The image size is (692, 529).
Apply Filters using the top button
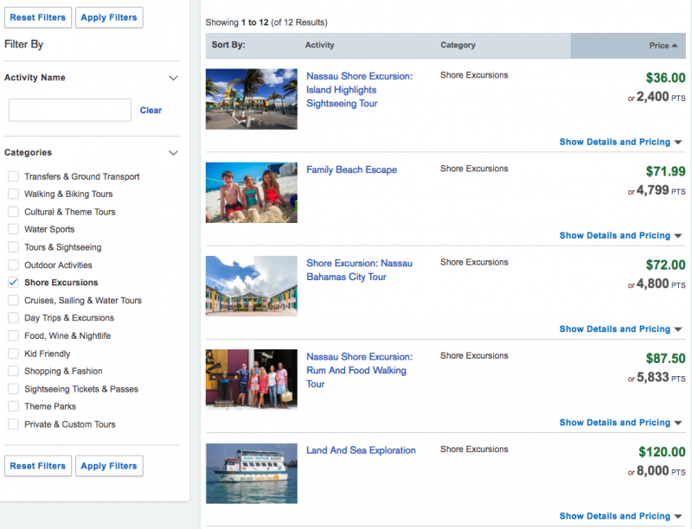point(109,17)
